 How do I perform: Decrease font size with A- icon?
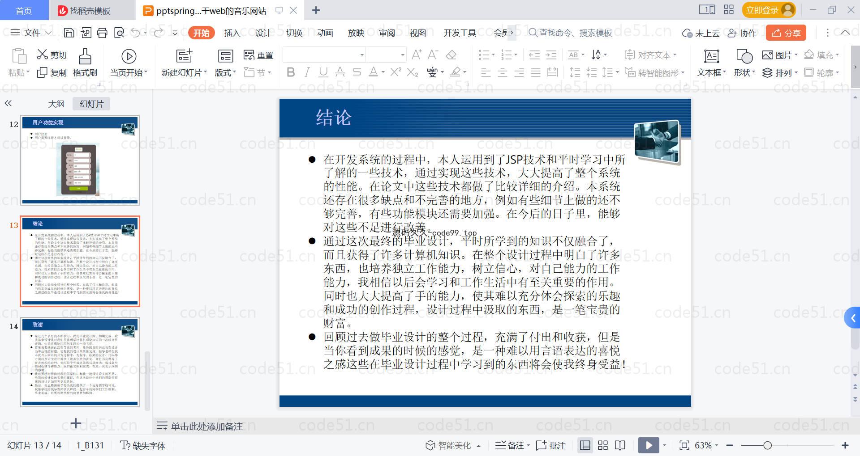click(x=433, y=55)
